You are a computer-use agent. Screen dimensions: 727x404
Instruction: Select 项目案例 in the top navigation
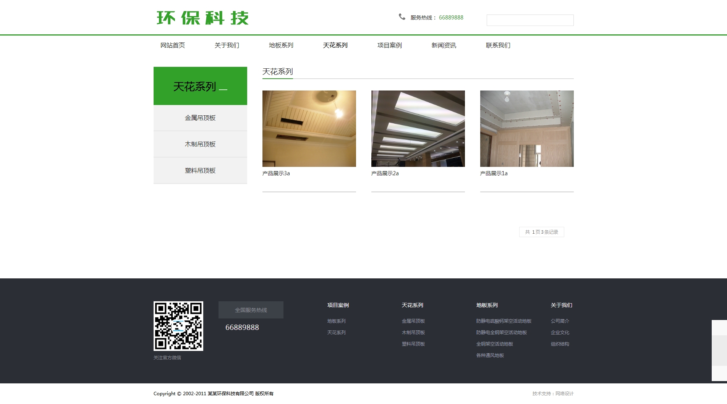(390, 45)
